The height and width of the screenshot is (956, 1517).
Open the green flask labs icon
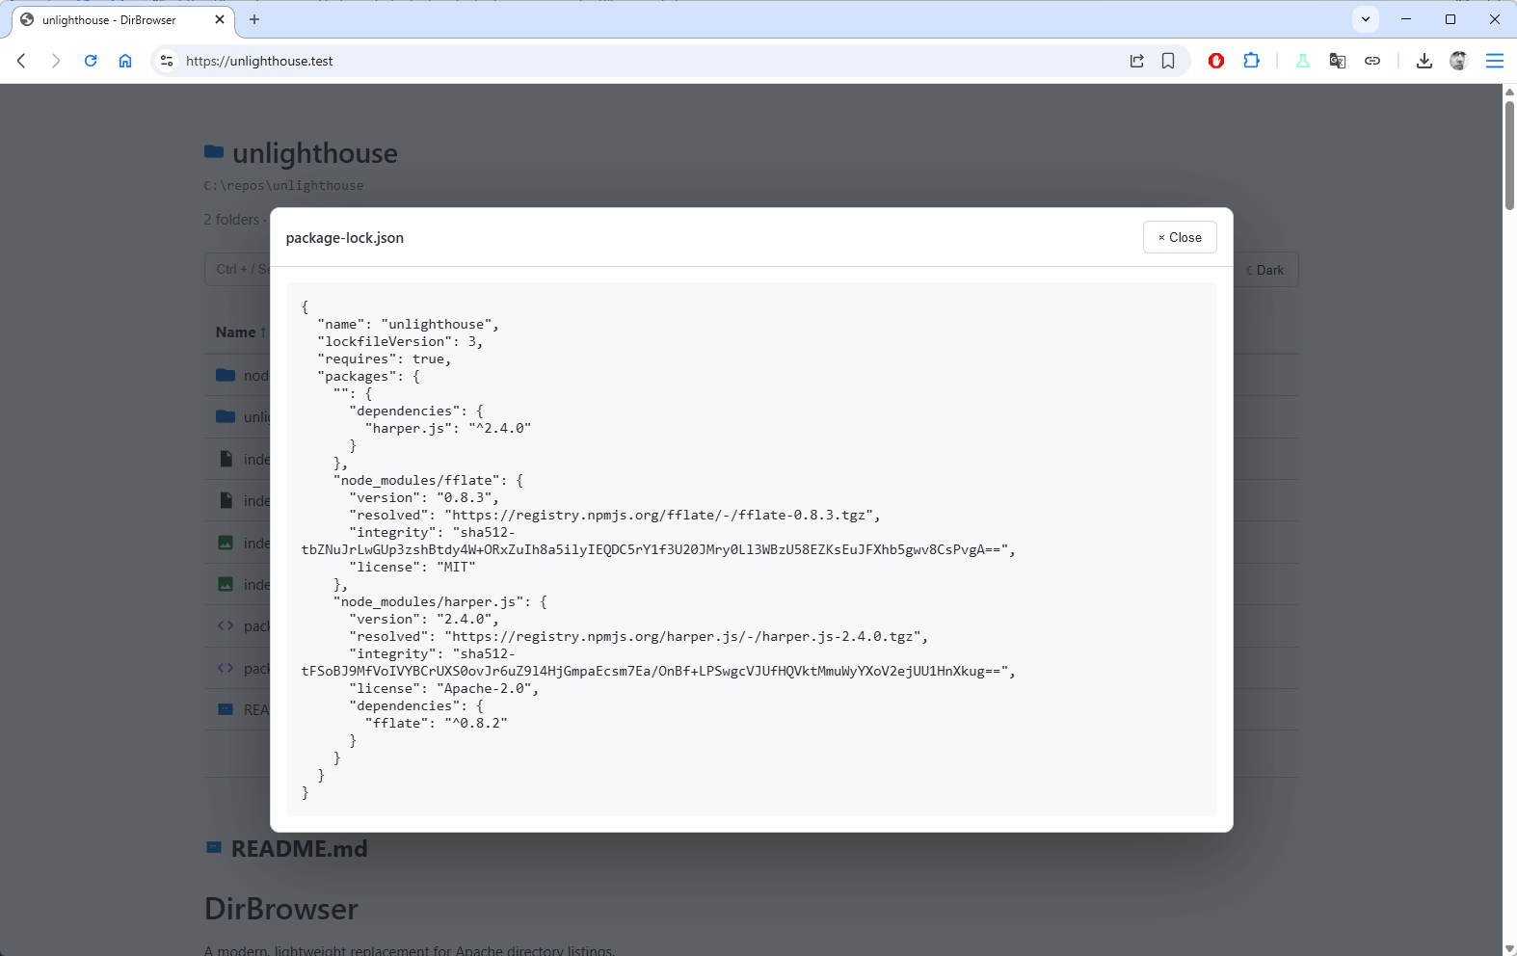click(1303, 61)
